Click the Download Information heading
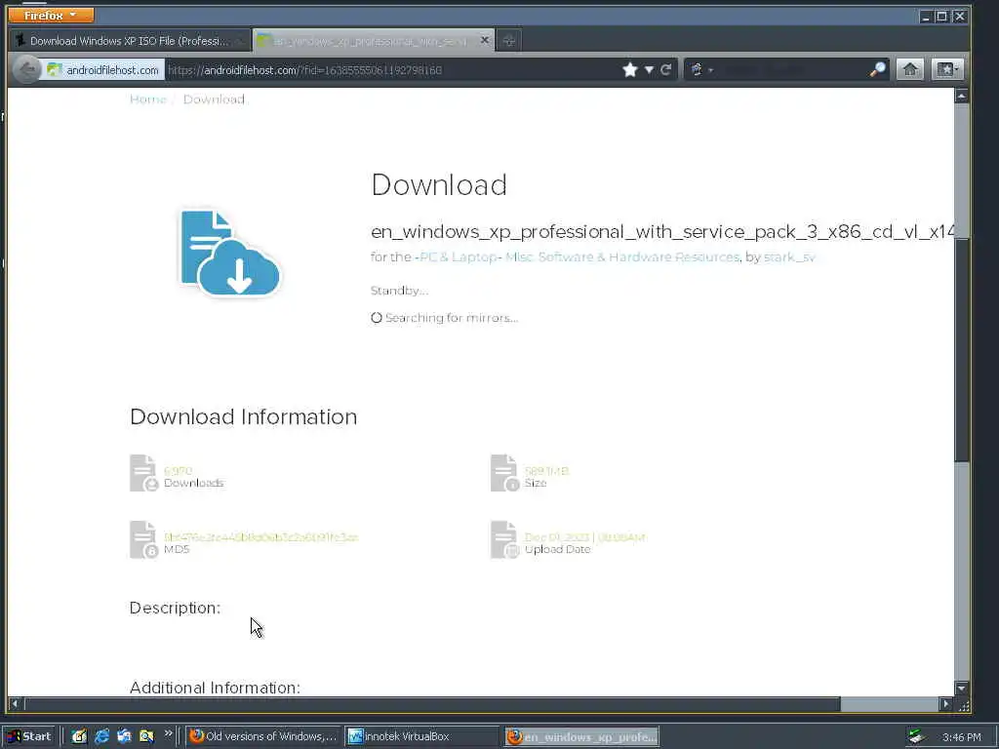 click(243, 416)
